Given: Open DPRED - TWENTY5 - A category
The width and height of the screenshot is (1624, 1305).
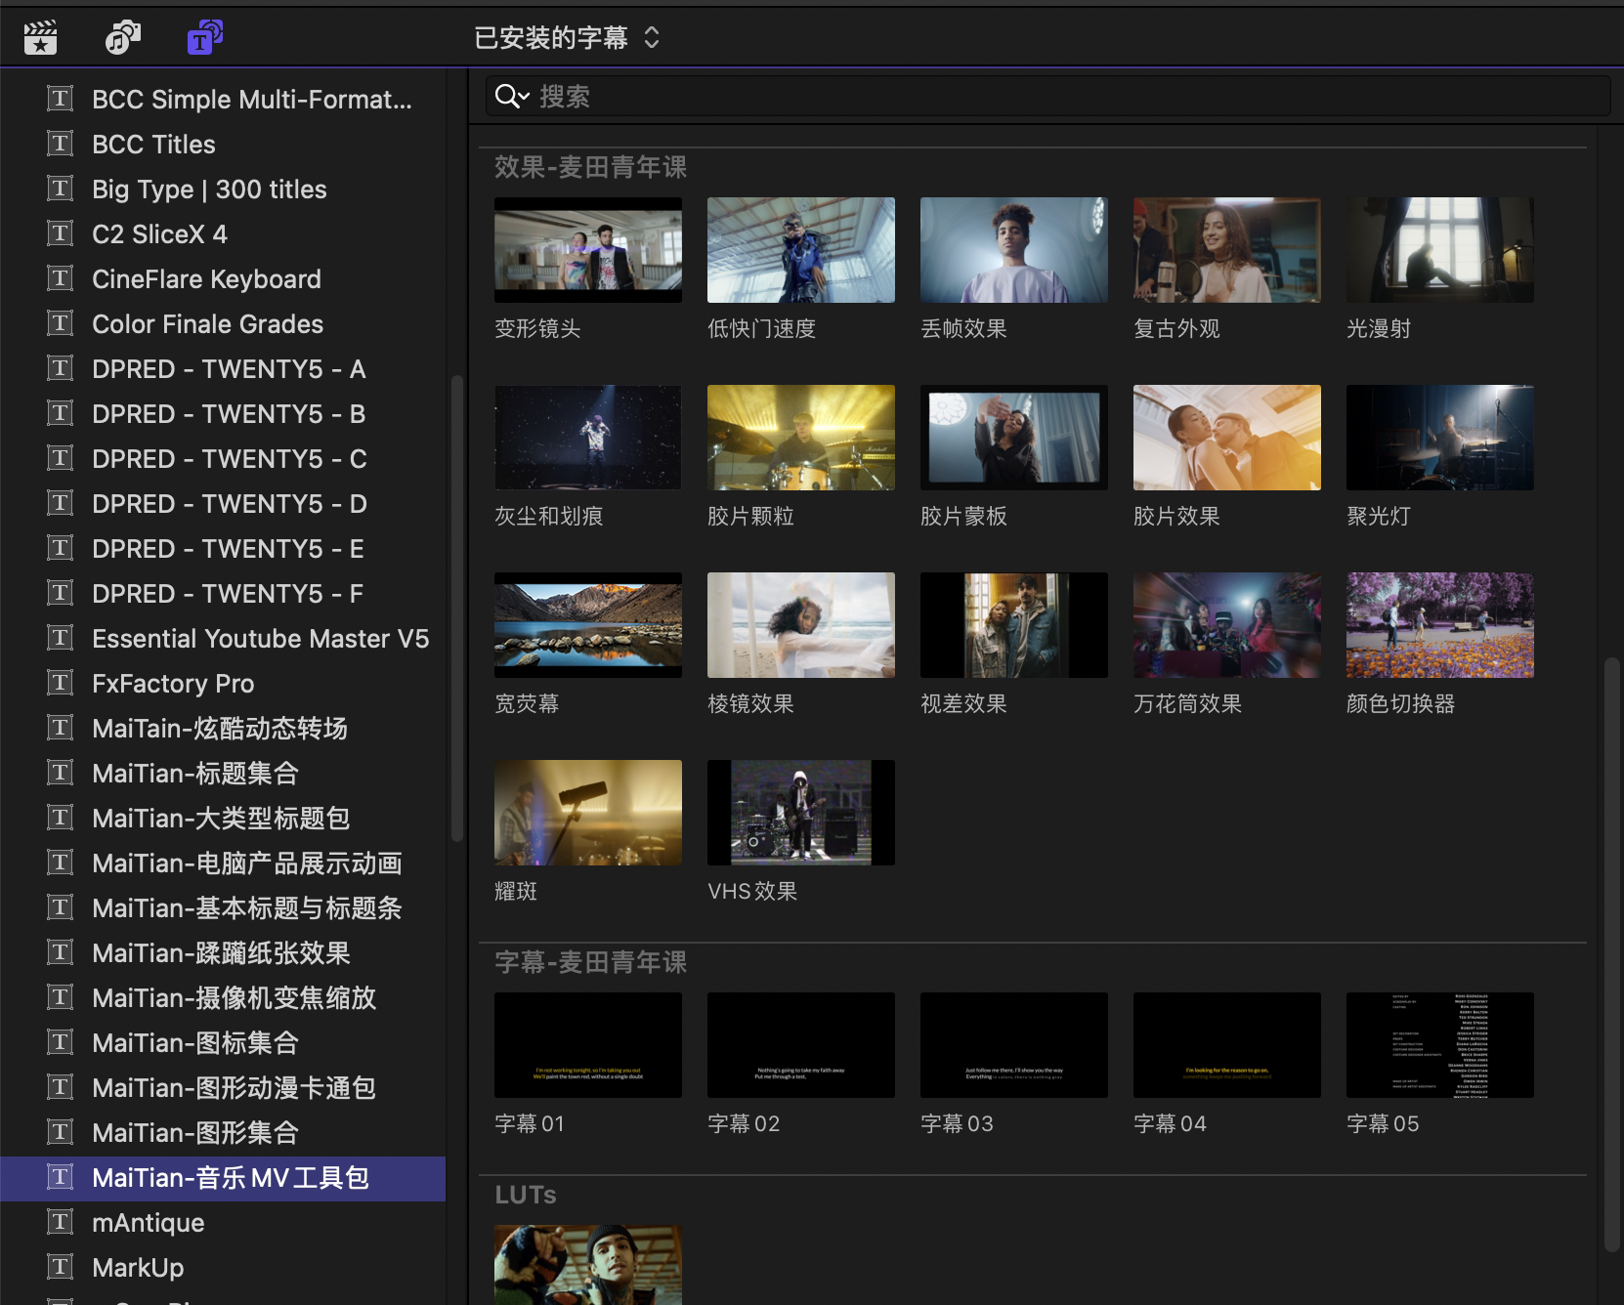Looking at the screenshot, I should (223, 369).
